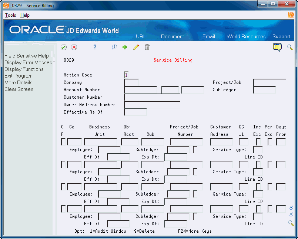The width and height of the screenshot is (298, 239).
Task: Select Display Functions in sidebar
Action: coord(24,69)
